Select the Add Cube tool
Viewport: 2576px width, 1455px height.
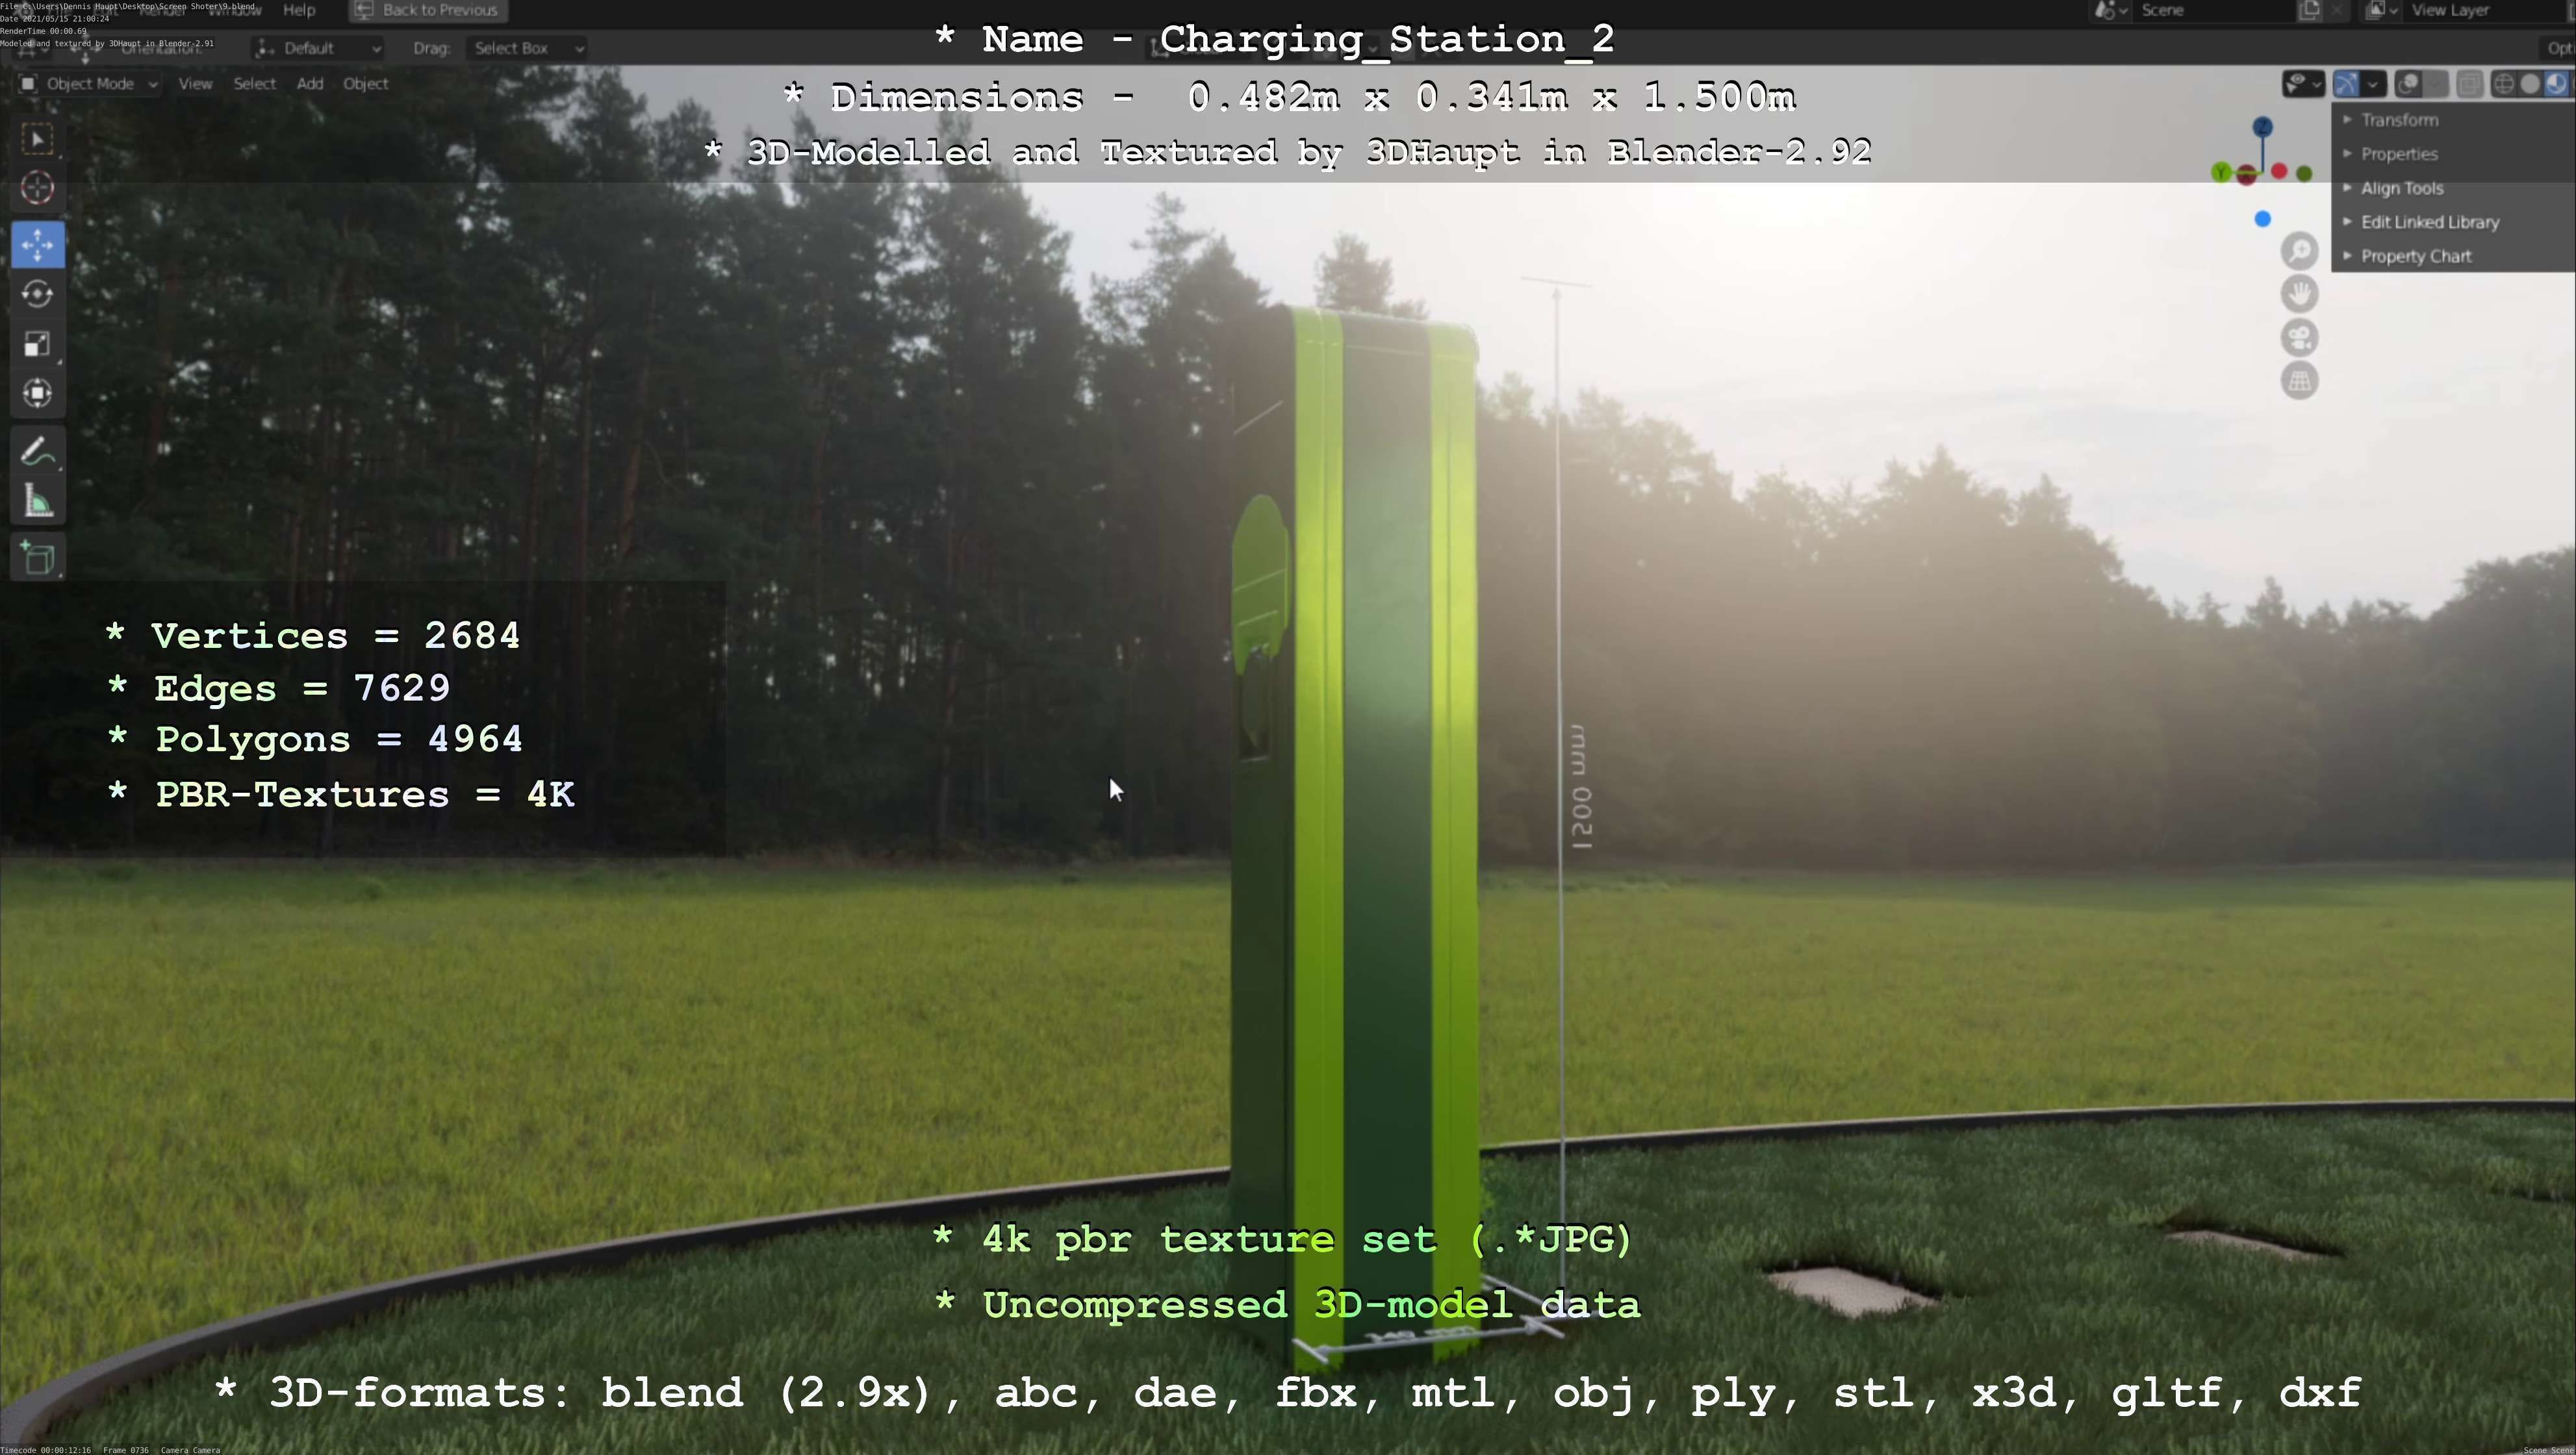tap(38, 558)
